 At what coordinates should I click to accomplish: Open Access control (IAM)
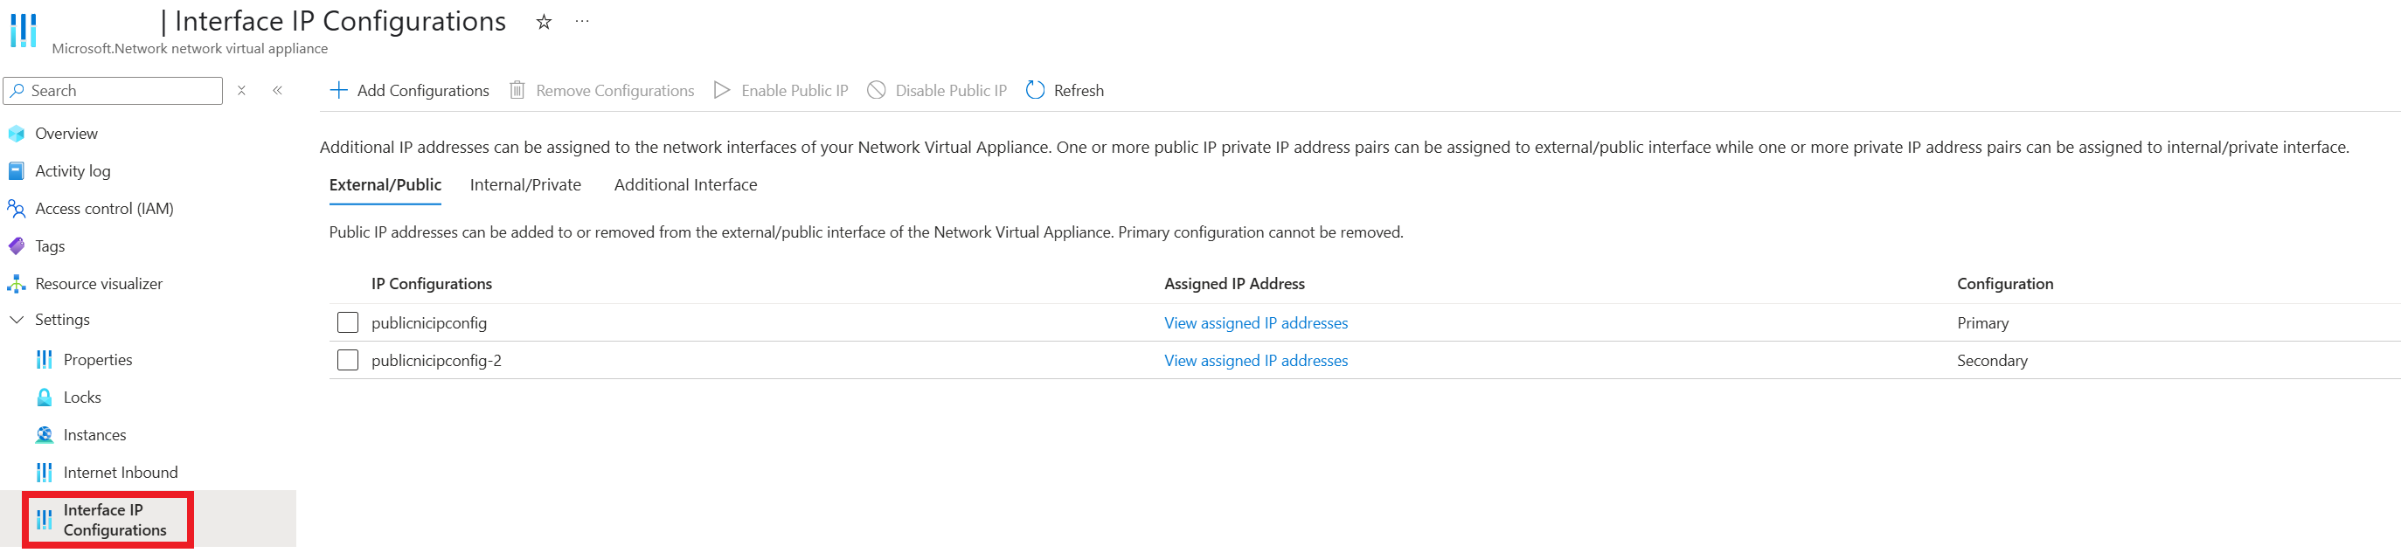[x=104, y=209]
